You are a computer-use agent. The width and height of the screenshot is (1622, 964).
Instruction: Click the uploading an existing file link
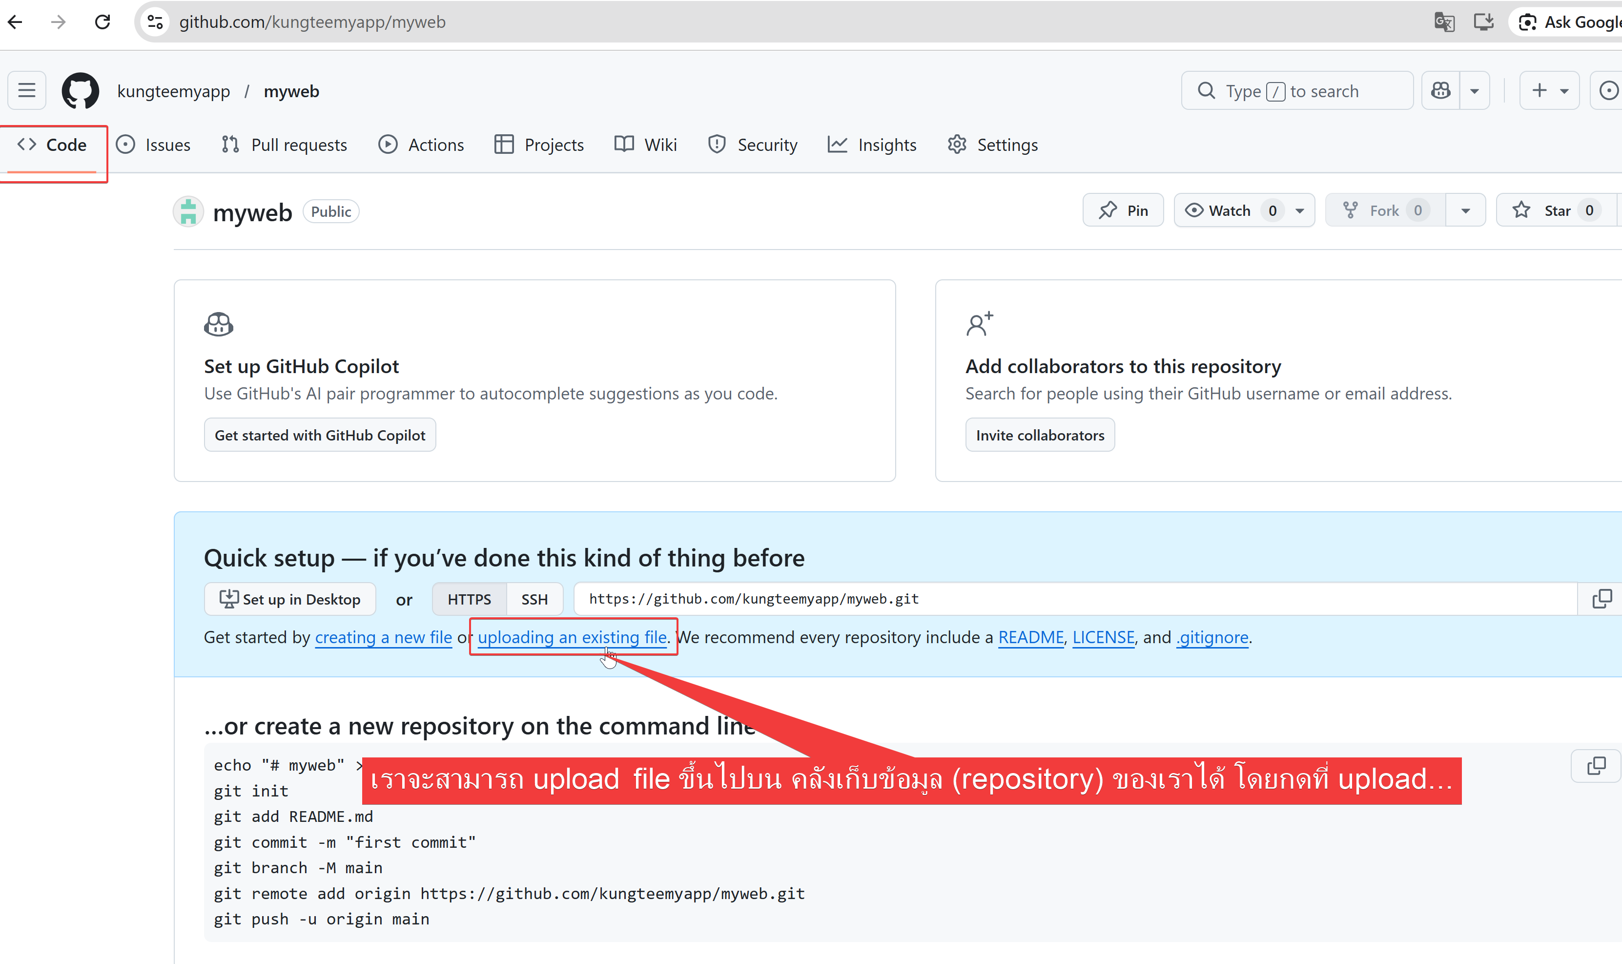(572, 637)
